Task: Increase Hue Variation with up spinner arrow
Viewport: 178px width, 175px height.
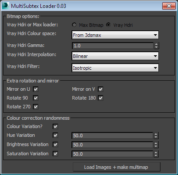Action: 156,134
